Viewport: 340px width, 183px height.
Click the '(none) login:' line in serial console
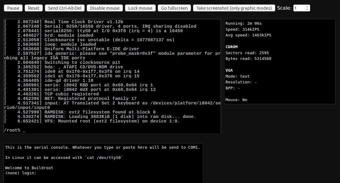20,173
